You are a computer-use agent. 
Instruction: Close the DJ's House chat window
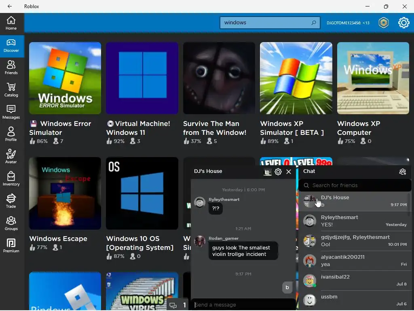click(289, 172)
